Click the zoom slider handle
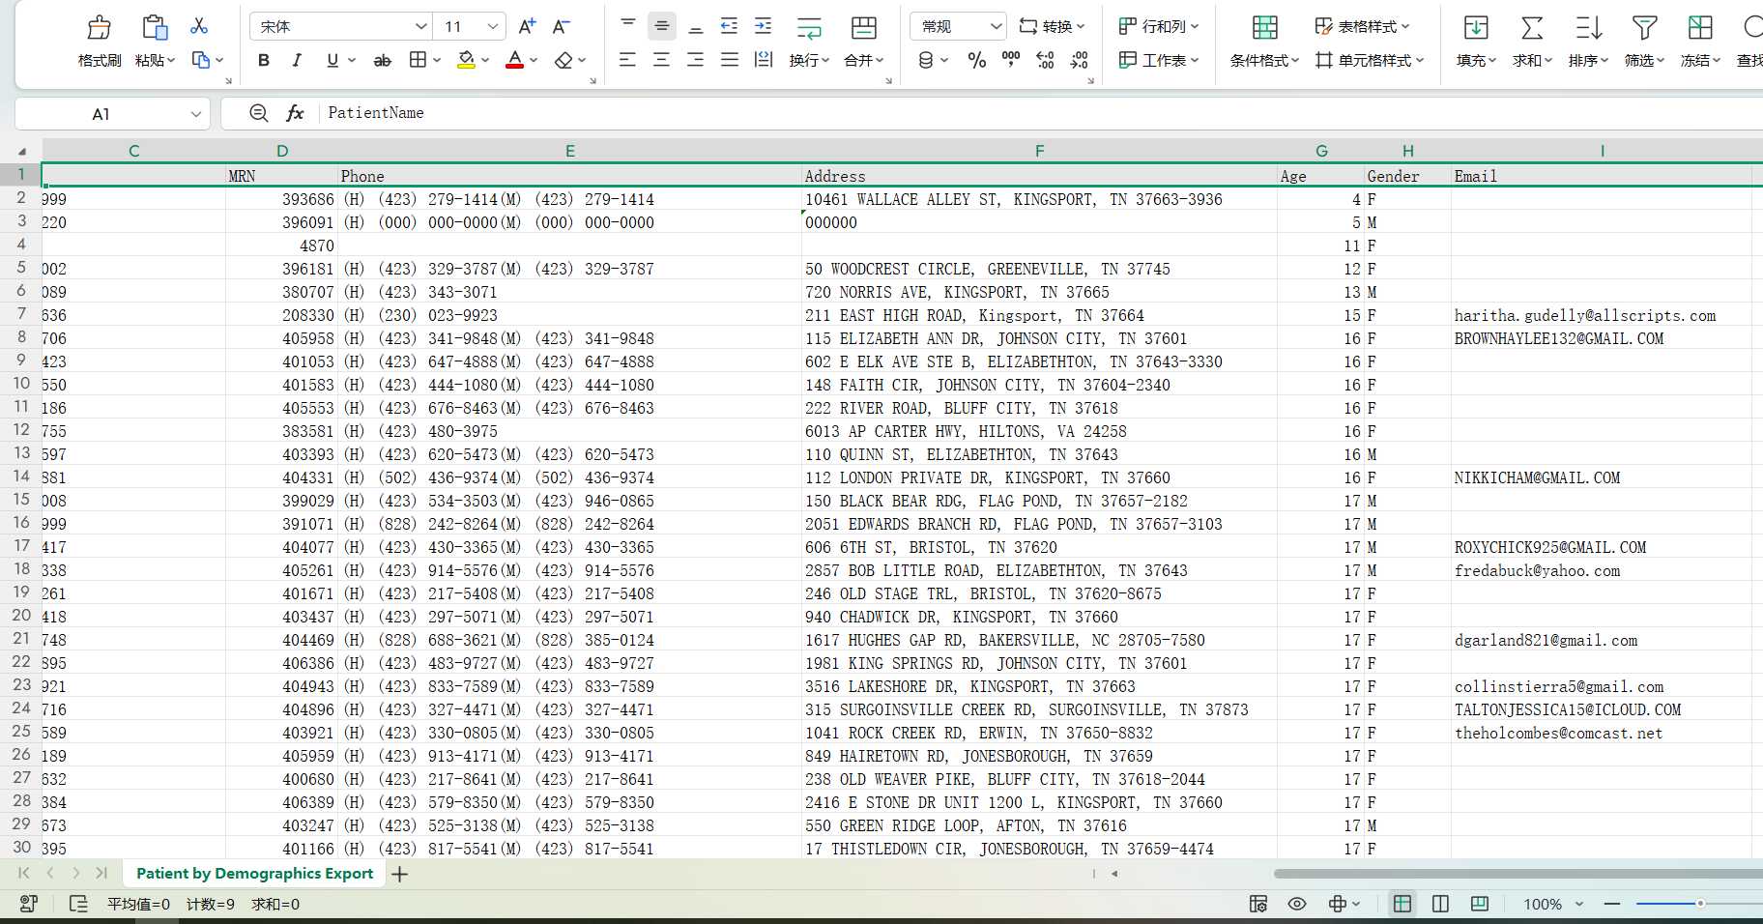 (1700, 904)
